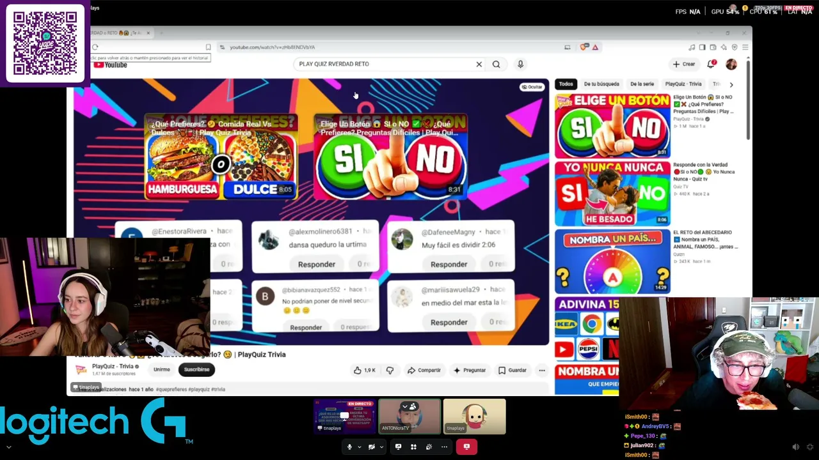819x460 pixels.
Task: Open more actions menu under the video
Action: coord(541,370)
